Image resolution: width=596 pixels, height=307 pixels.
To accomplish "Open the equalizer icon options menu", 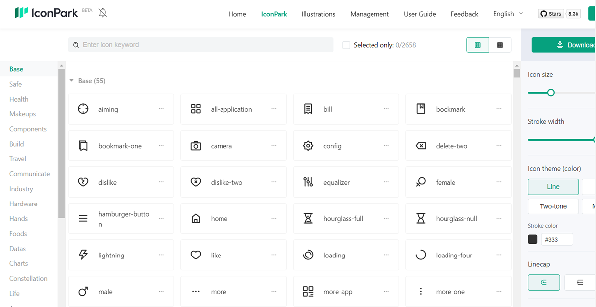I will point(386,182).
